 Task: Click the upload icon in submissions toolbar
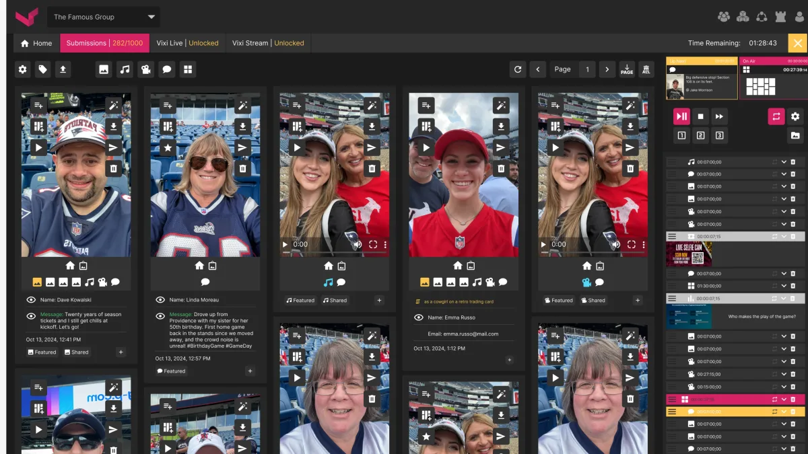click(x=63, y=69)
